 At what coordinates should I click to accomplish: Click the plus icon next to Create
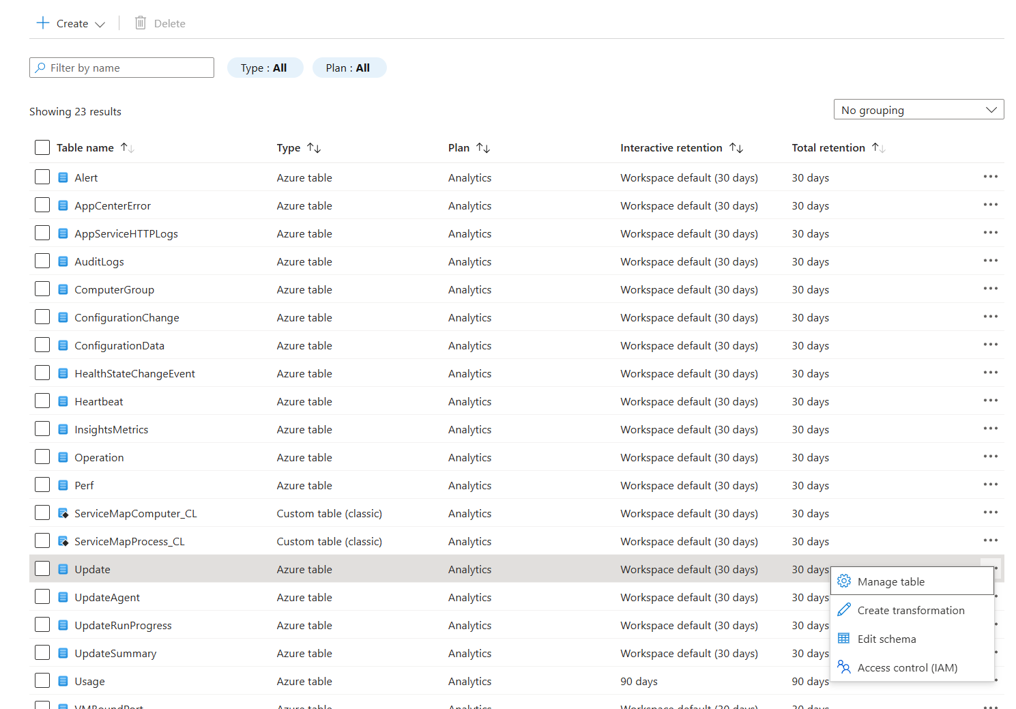pyautogui.click(x=43, y=23)
